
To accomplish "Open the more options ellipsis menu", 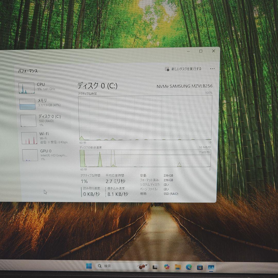I will 212,69.
